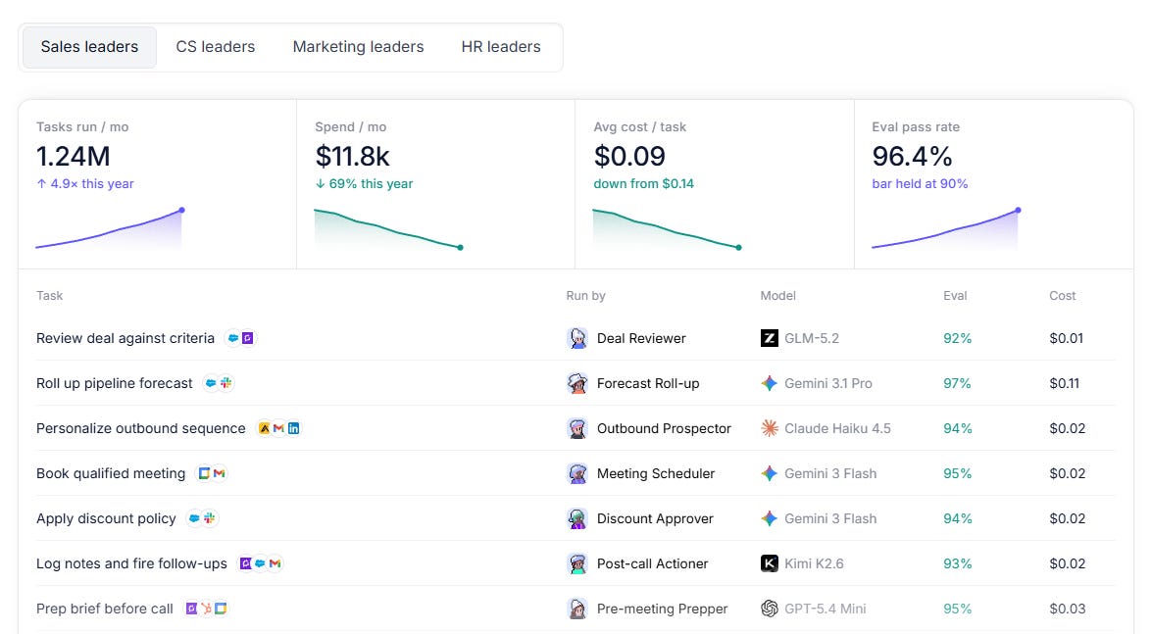Click the Spend per month stat card

[436, 184]
